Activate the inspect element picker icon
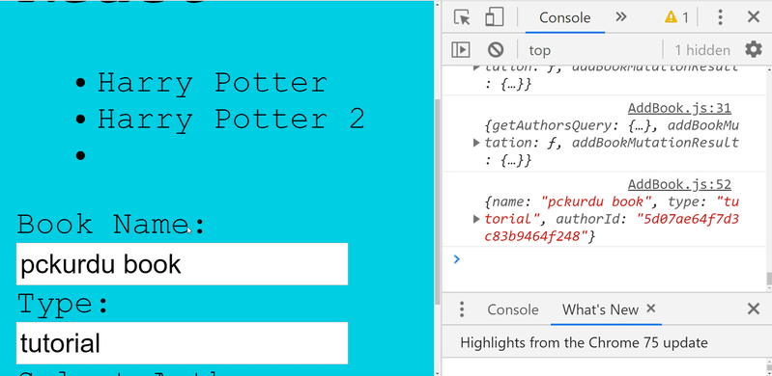The height and width of the screenshot is (376, 772). pos(462,17)
